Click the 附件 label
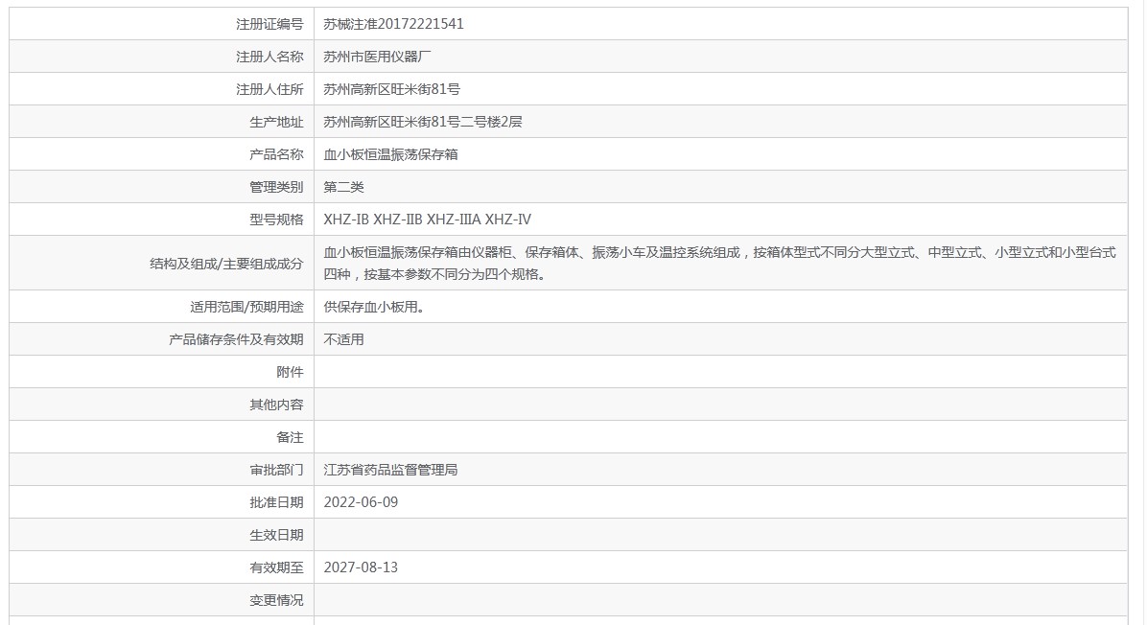1147x625 pixels. [x=290, y=372]
